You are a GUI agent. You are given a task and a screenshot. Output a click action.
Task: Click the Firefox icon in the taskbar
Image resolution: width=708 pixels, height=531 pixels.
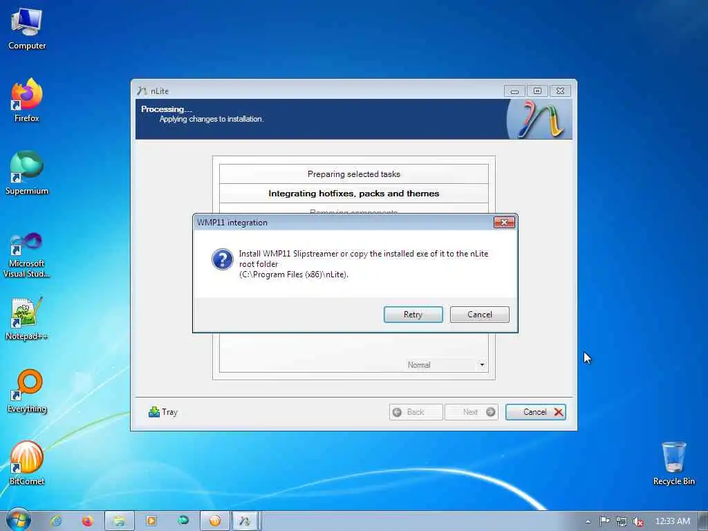click(88, 521)
